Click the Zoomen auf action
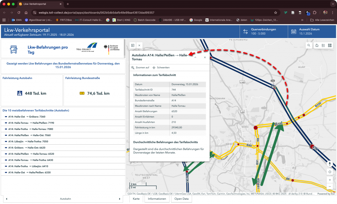 point(141,68)
